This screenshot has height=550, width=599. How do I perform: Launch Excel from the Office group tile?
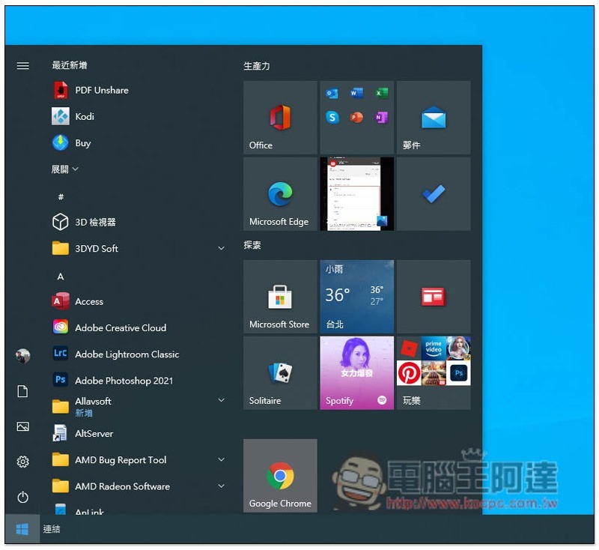(381, 93)
